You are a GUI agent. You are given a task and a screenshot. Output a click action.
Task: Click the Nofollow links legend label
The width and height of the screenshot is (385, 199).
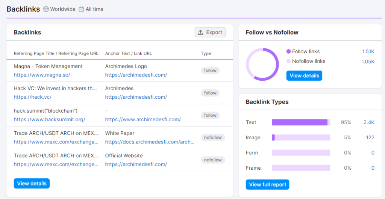(309, 61)
